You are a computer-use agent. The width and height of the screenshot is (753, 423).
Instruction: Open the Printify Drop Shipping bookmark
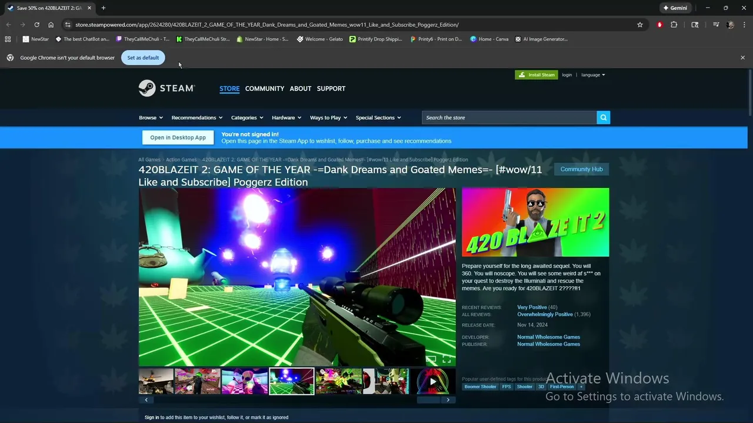[x=376, y=39]
